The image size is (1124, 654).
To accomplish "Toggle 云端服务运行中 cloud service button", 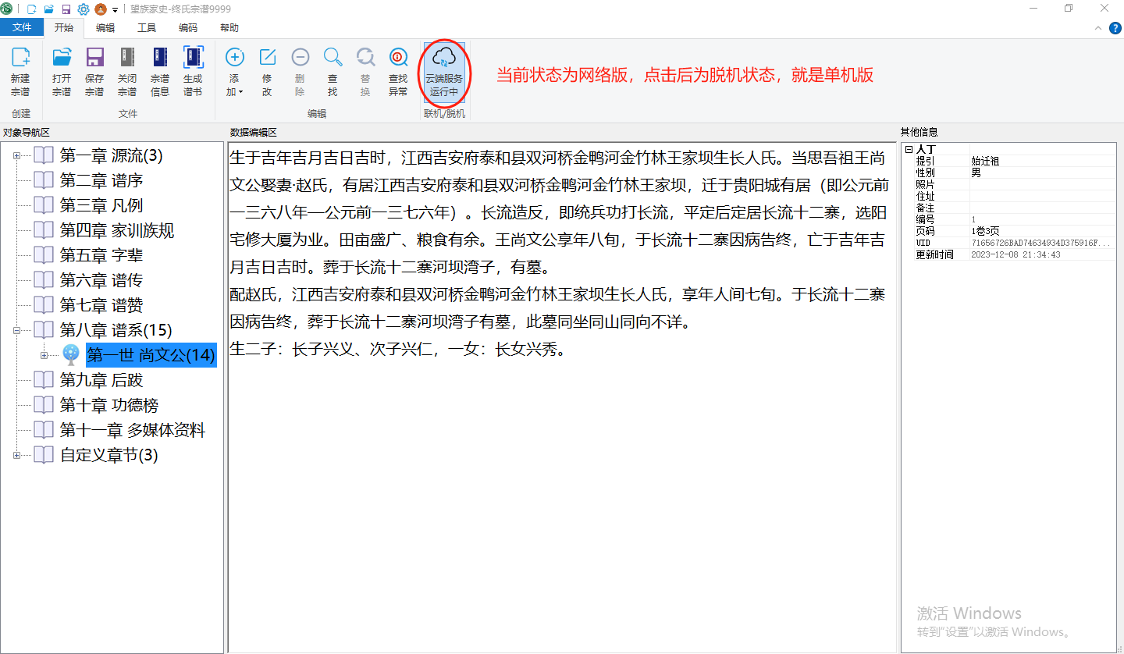I will (x=444, y=71).
